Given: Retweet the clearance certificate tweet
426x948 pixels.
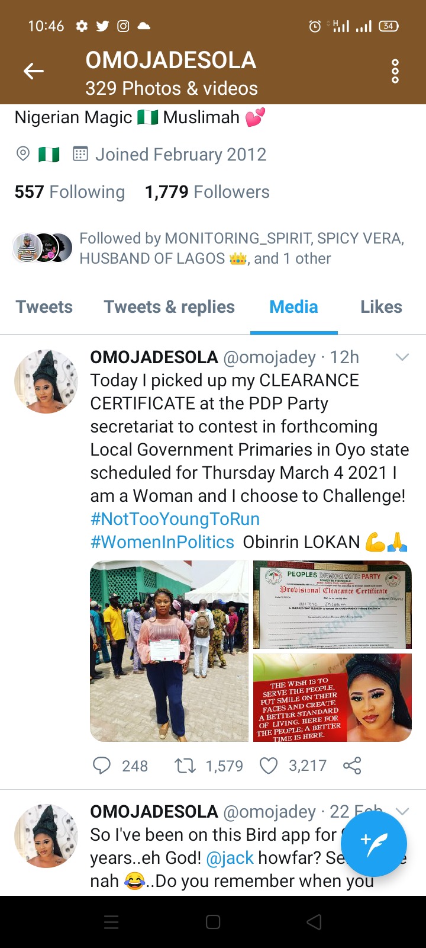Looking at the screenshot, I should click(x=185, y=766).
